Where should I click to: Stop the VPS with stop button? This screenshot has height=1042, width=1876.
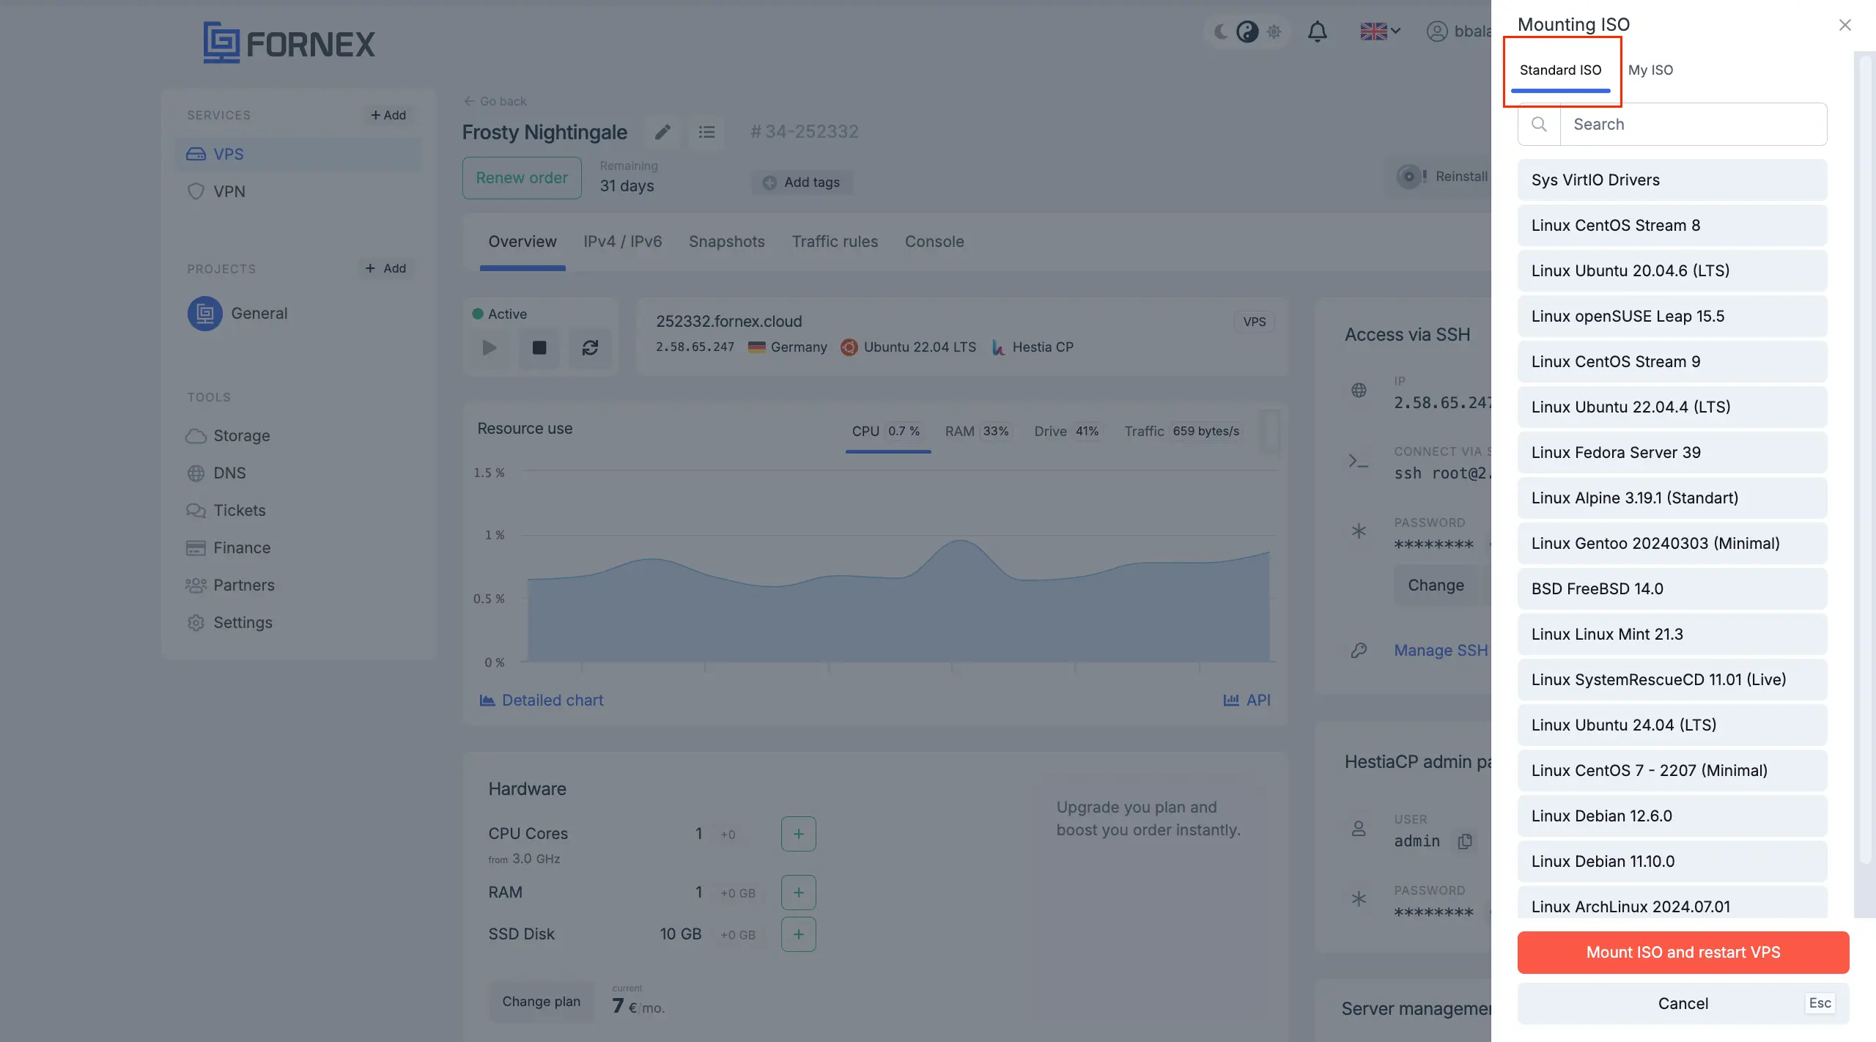(539, 348)
